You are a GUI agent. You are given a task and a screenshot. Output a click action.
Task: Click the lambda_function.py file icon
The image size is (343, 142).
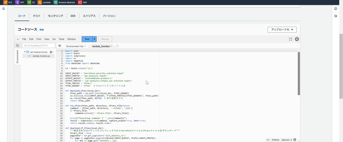[x=30, y=56]
